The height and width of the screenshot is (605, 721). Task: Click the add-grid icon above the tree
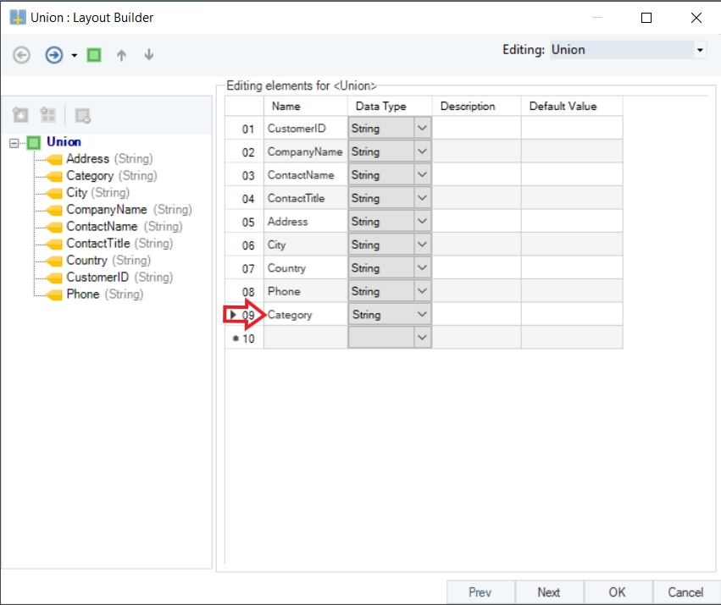[48, 115]
